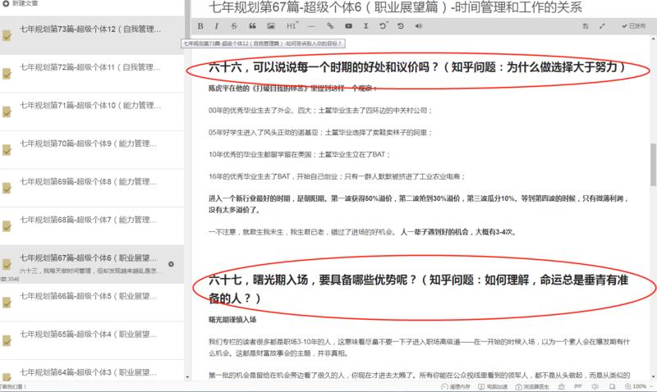Viewport: 657px width, 392px height.
Task: Click the note icon beside 第70篇
Action: (7, 150)
